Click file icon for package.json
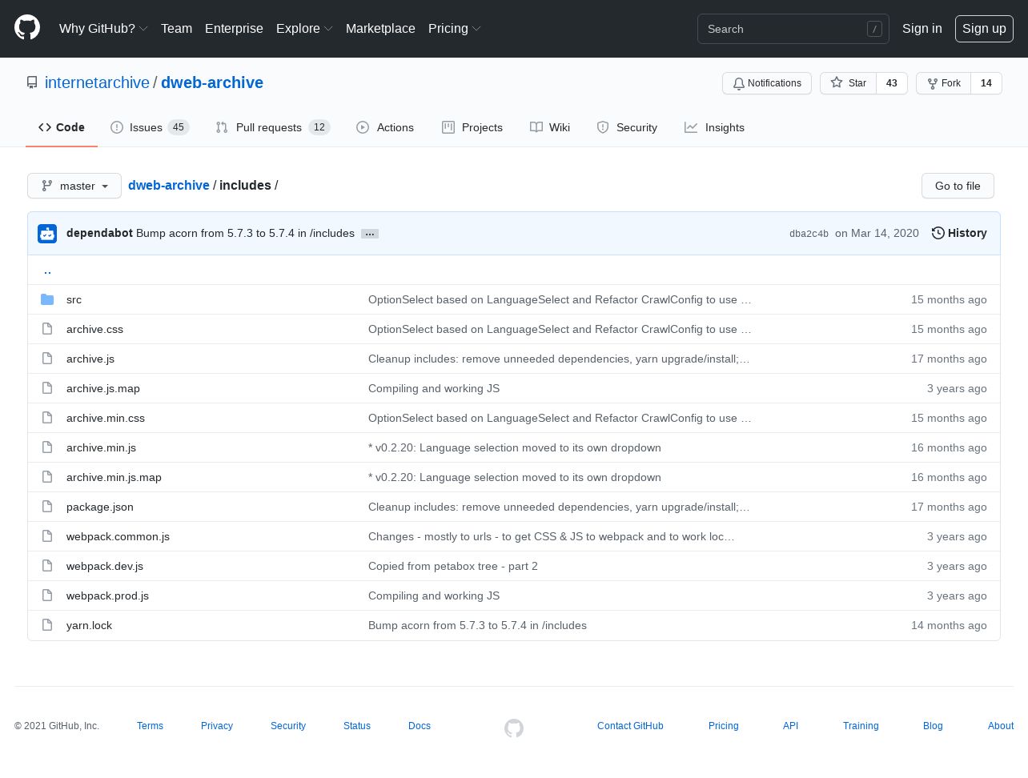1028x778 pixels. (47, 507)
